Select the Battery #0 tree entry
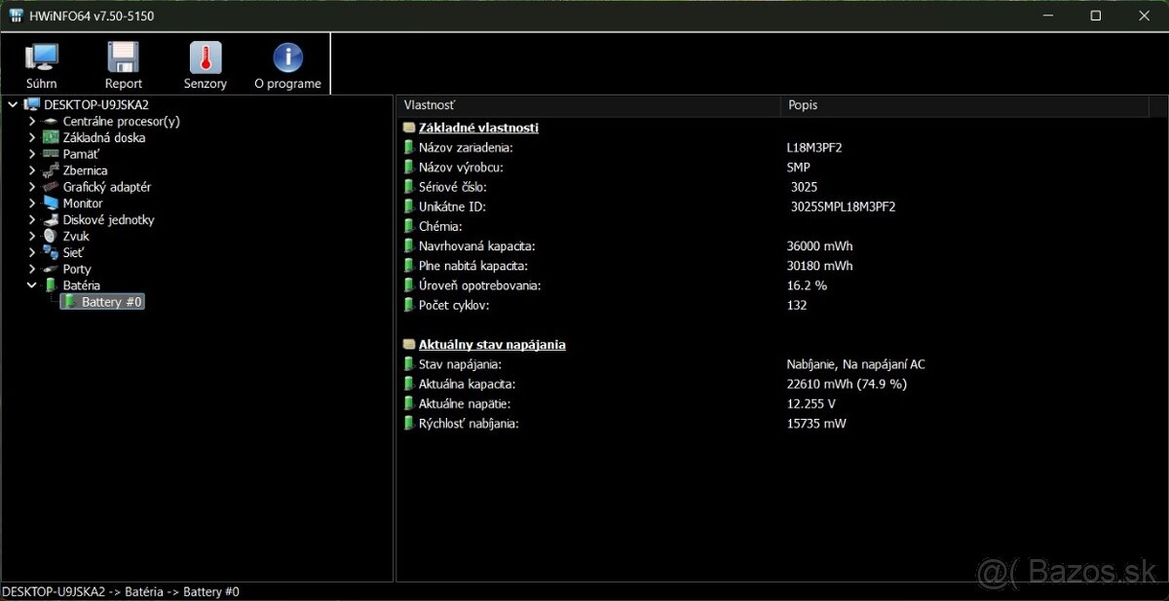1169x601 pixels. (x=107, y=301)
